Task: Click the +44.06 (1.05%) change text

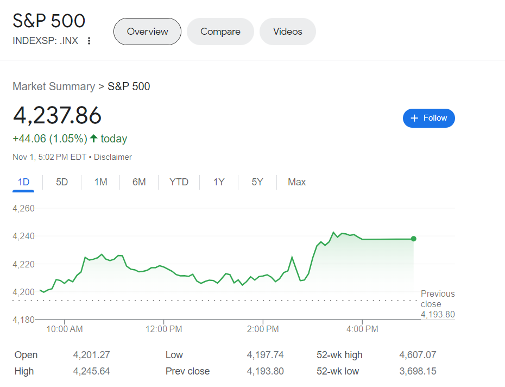Action: tap(50, 139)
